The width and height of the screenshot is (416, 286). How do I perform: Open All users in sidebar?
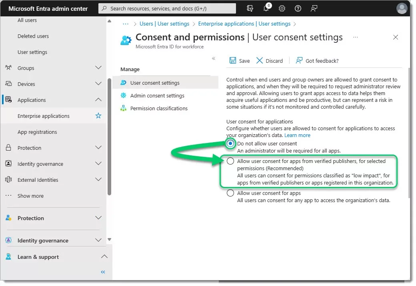pyautogui.click(x=27, y=20)
